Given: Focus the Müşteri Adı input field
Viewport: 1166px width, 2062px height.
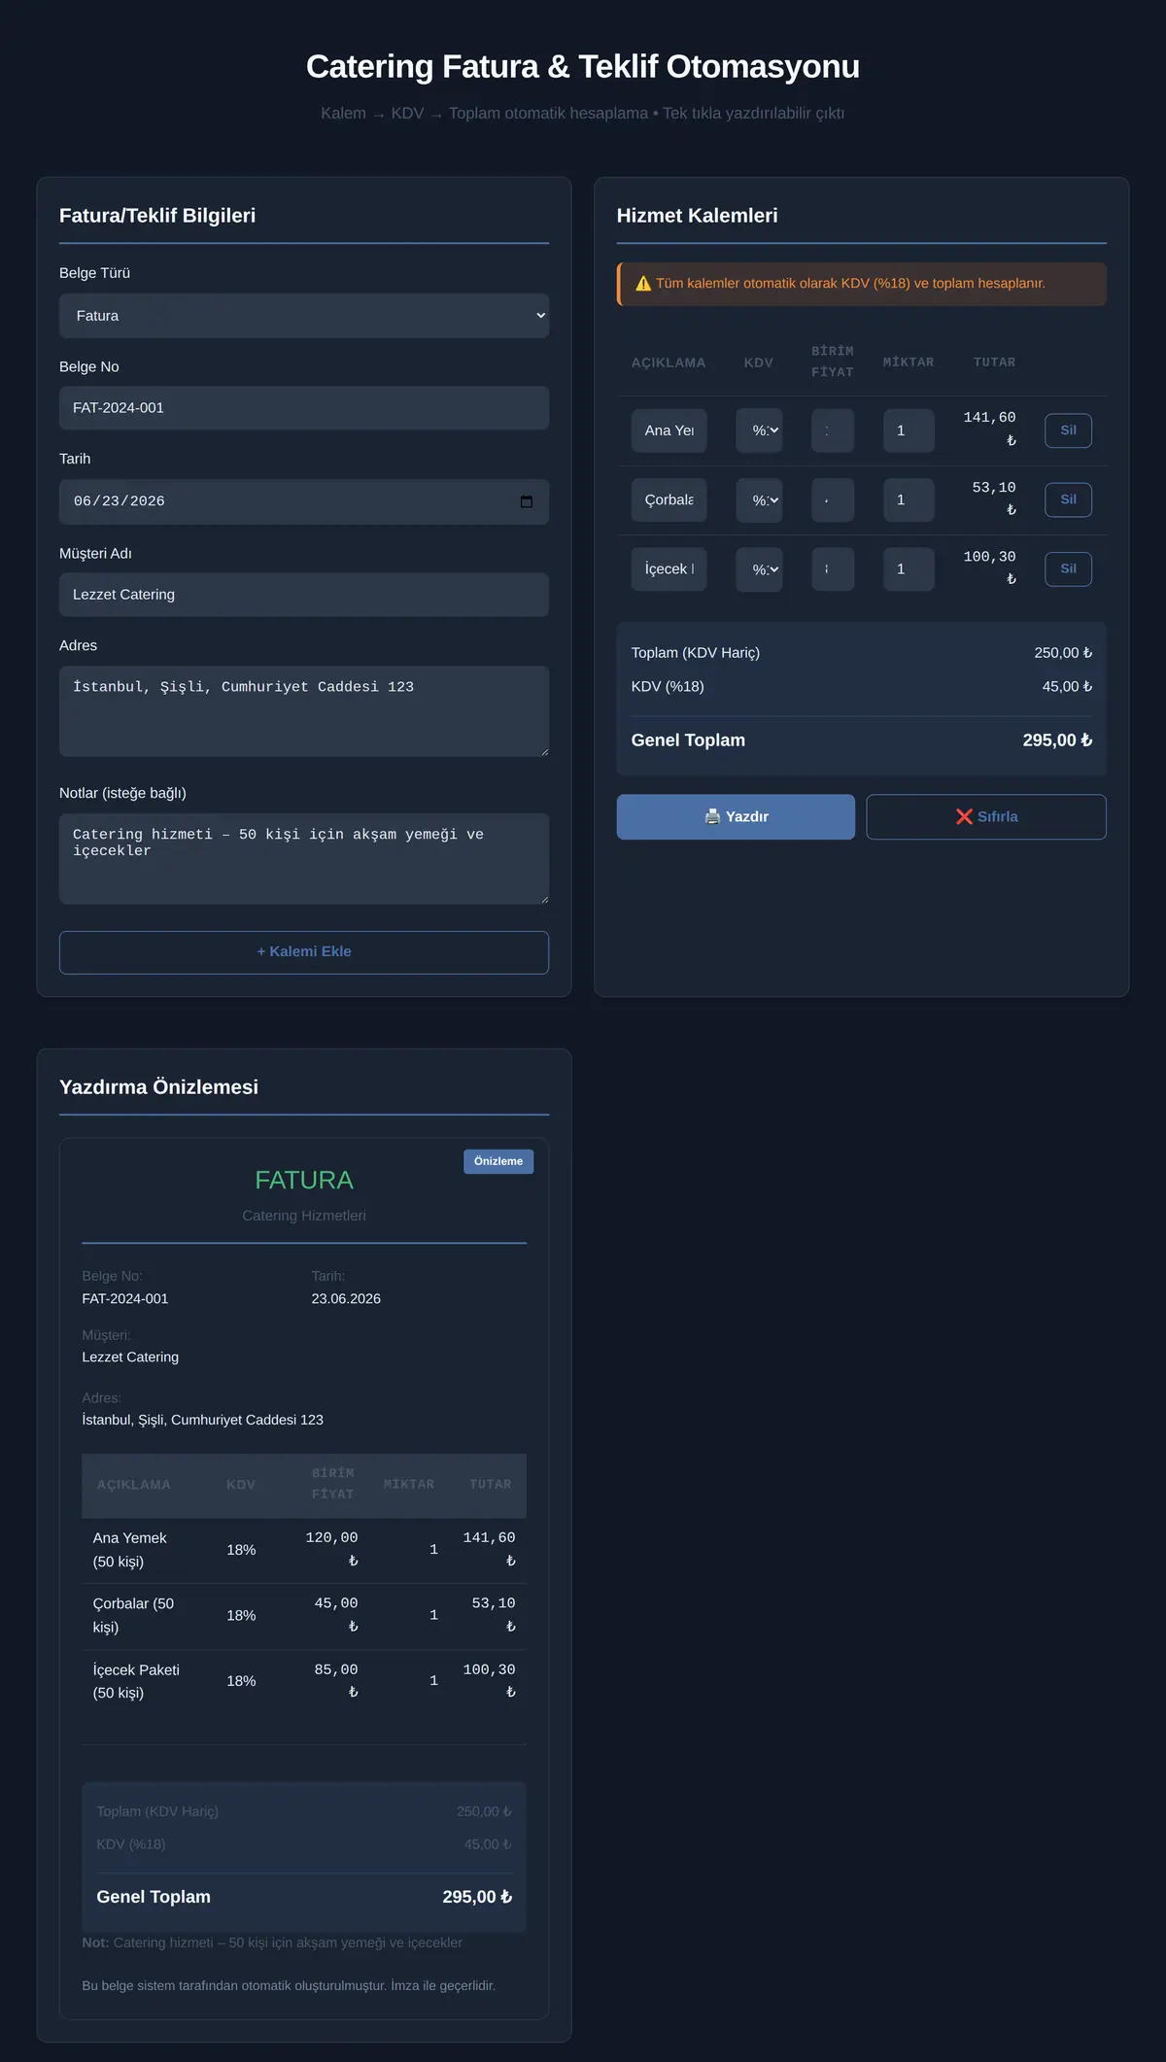Looking at the screenshot, I should click(x=304, y=595).
